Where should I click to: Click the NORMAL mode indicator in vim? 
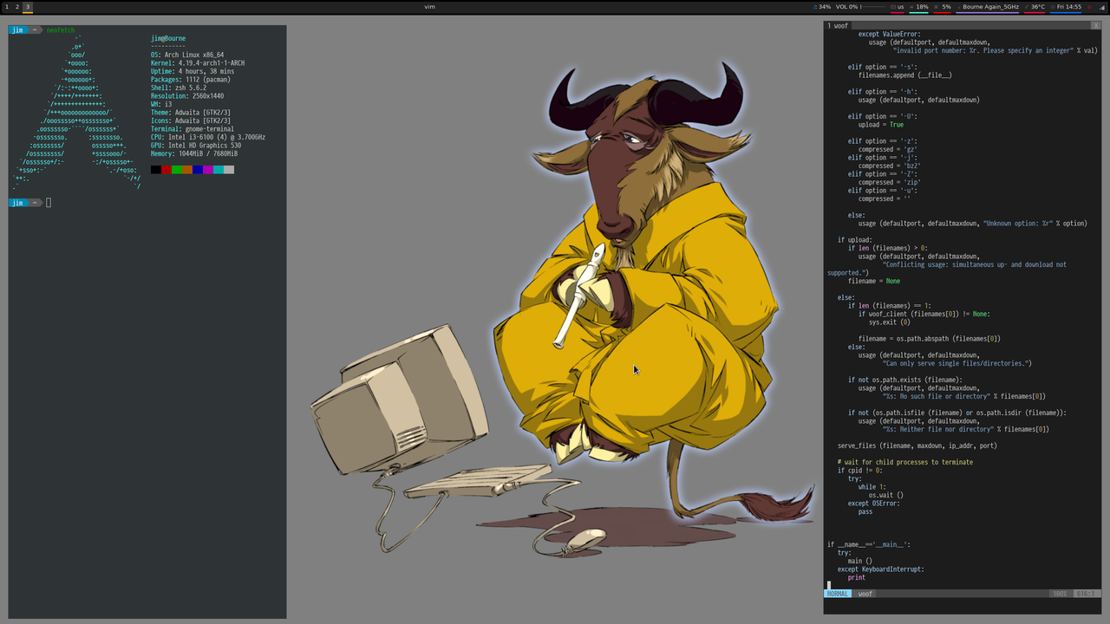point(838,594)
